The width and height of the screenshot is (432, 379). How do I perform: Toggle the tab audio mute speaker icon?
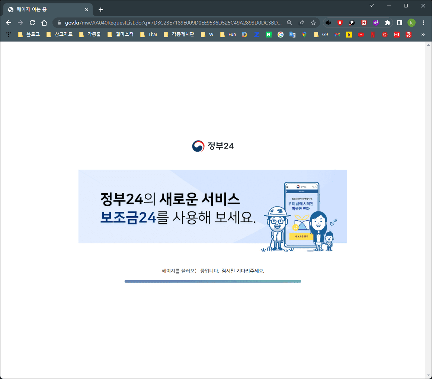point(328,23)
